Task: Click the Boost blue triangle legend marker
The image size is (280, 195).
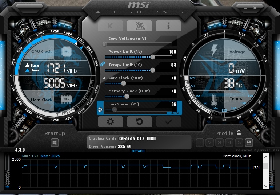Action: [x=27, y=70]
